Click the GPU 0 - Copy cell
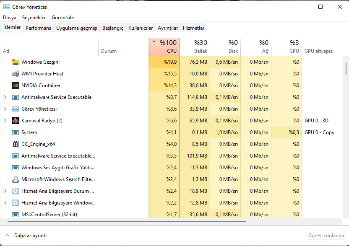Screen dimensions: 349x246 (x=319, y=132)
